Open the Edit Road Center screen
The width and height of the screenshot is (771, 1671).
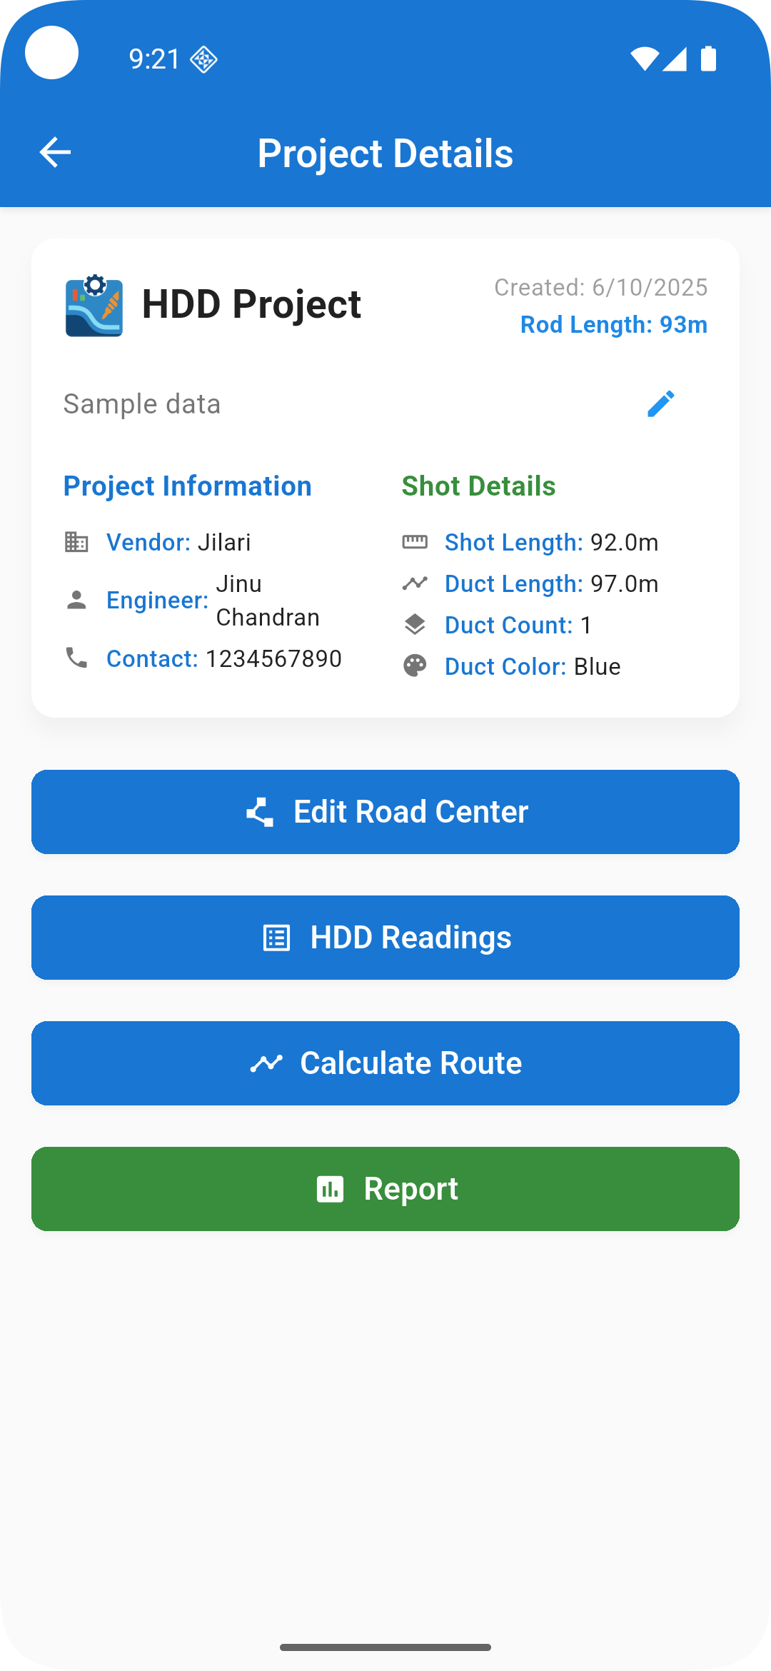(385, 811)
